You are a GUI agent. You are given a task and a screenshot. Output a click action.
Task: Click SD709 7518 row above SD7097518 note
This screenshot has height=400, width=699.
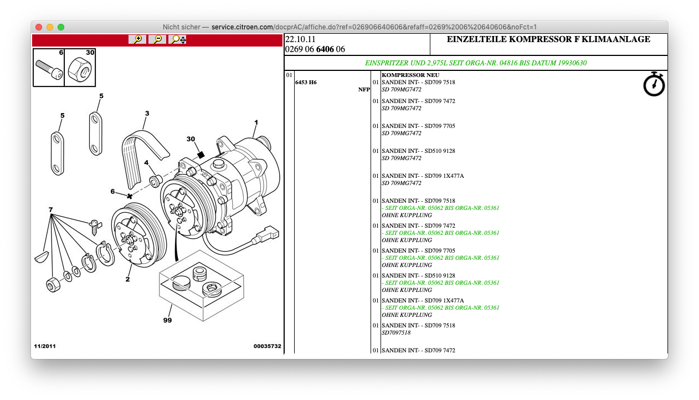pyautogui.click(x=418, y=326)
